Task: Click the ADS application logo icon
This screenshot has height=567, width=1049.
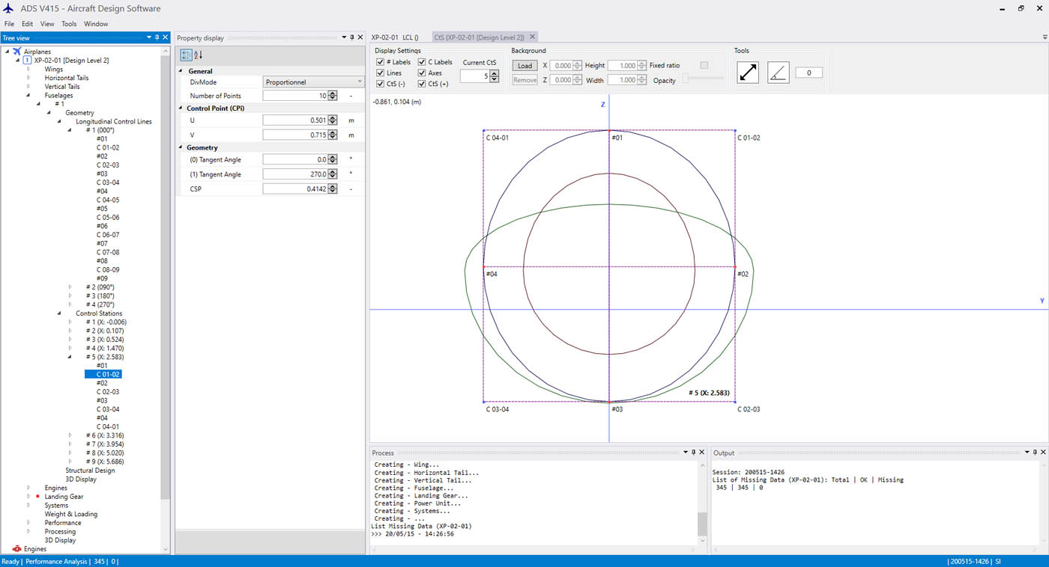Action: (9, 8)
